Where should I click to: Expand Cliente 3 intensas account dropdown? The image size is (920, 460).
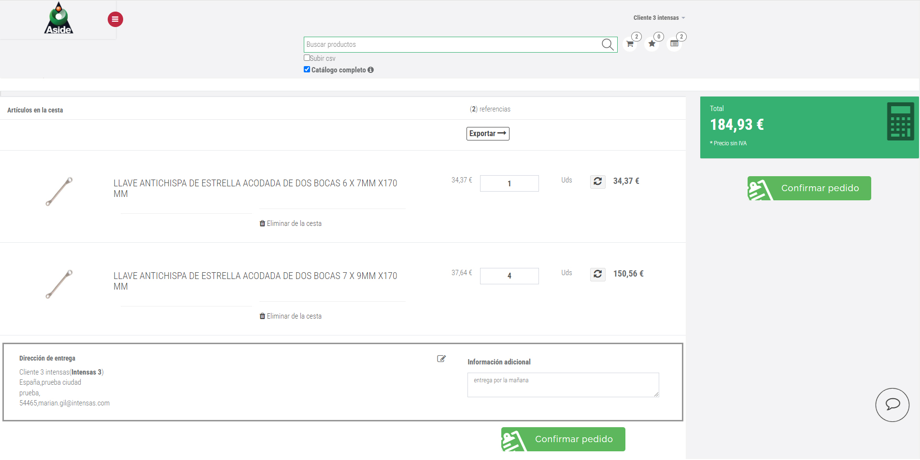[x=659, y=18]
